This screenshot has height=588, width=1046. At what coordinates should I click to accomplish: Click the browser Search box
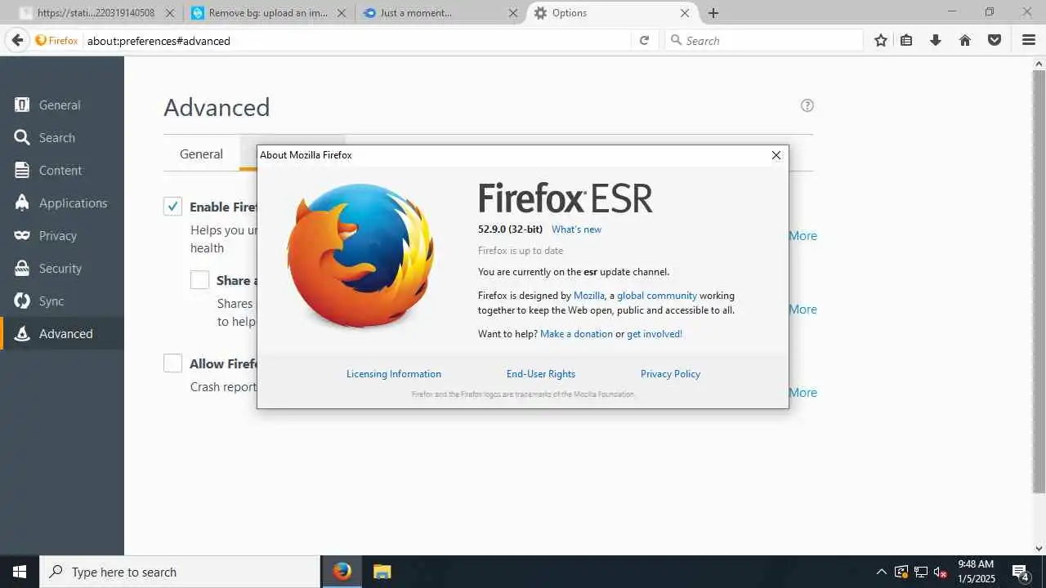coord(764,40)
